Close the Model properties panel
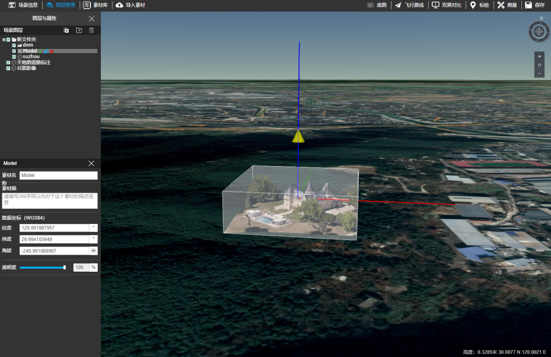 tap(91, 163)
